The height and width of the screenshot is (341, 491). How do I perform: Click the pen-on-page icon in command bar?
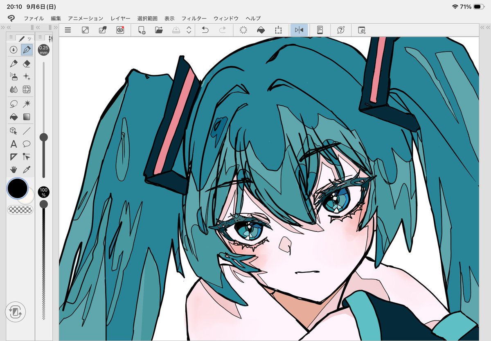tap(103, 30)
